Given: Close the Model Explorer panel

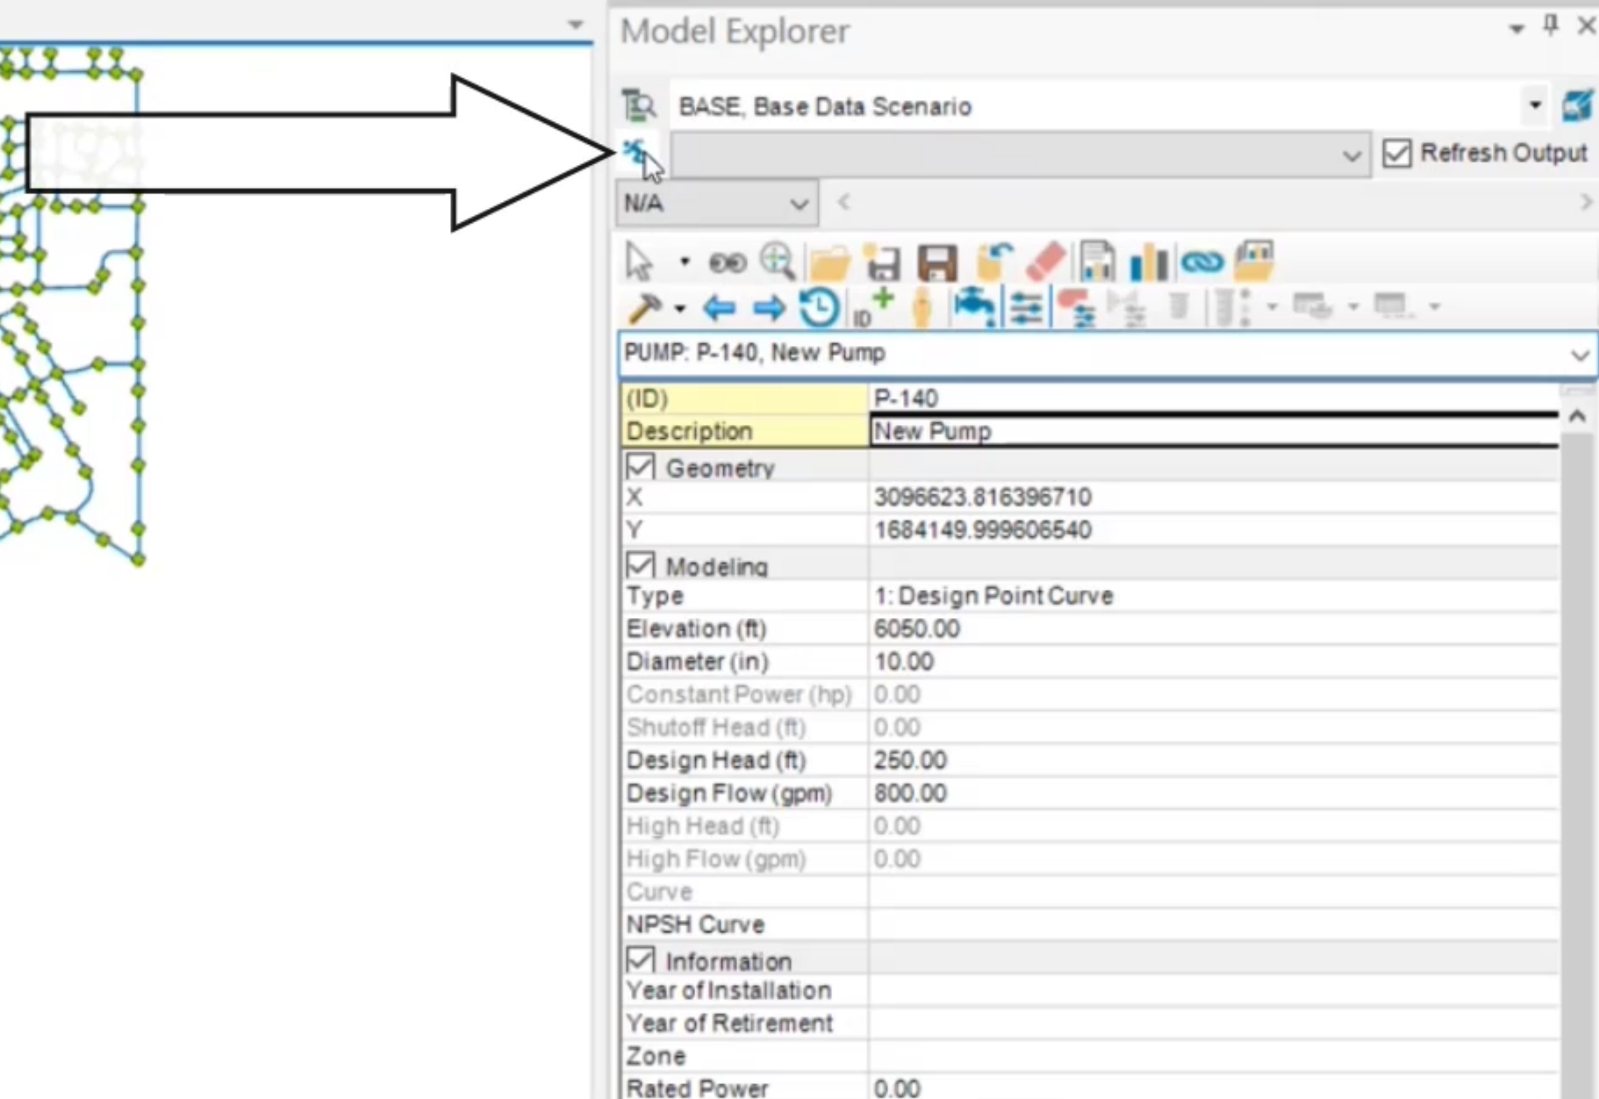Looking at the screenshot, I should 1586,25.
